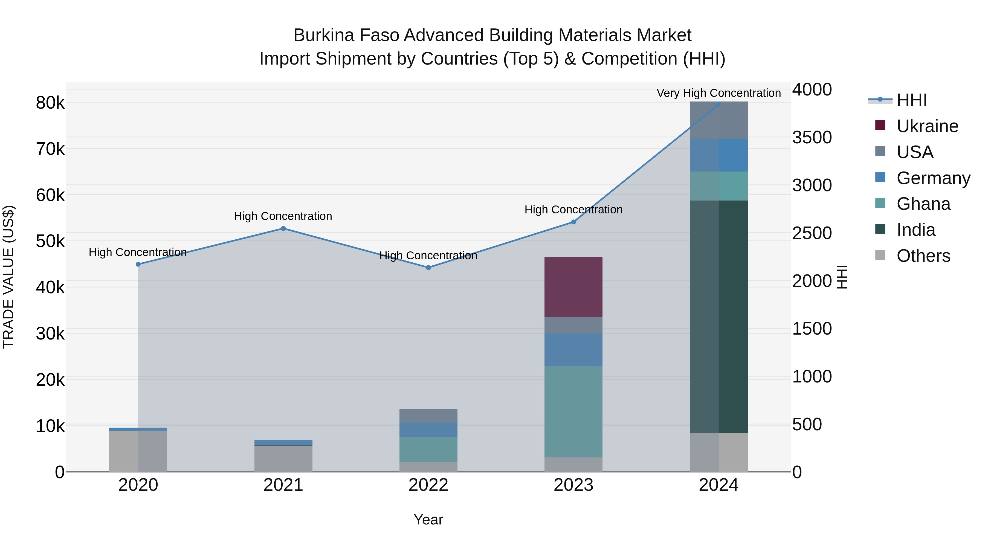
Task: Click the 2020 HHI data point
Action: pos(138,264)
